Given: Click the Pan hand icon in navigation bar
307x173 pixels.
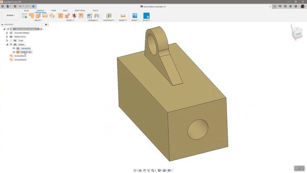Looking at the screenshot, I should pos(144,171).
